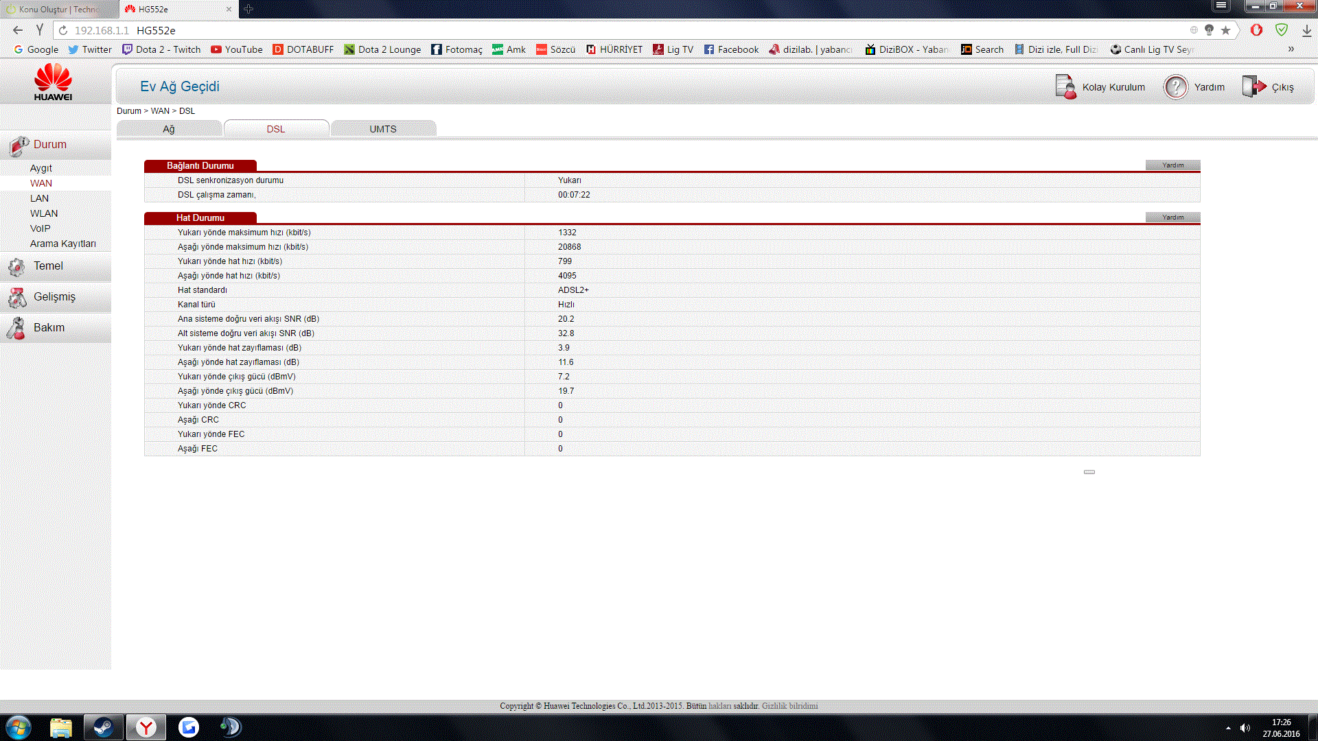The height and width of the screenshot is (741, 1318).
Task: Expand the Bakım menu section
Action: 49,328
